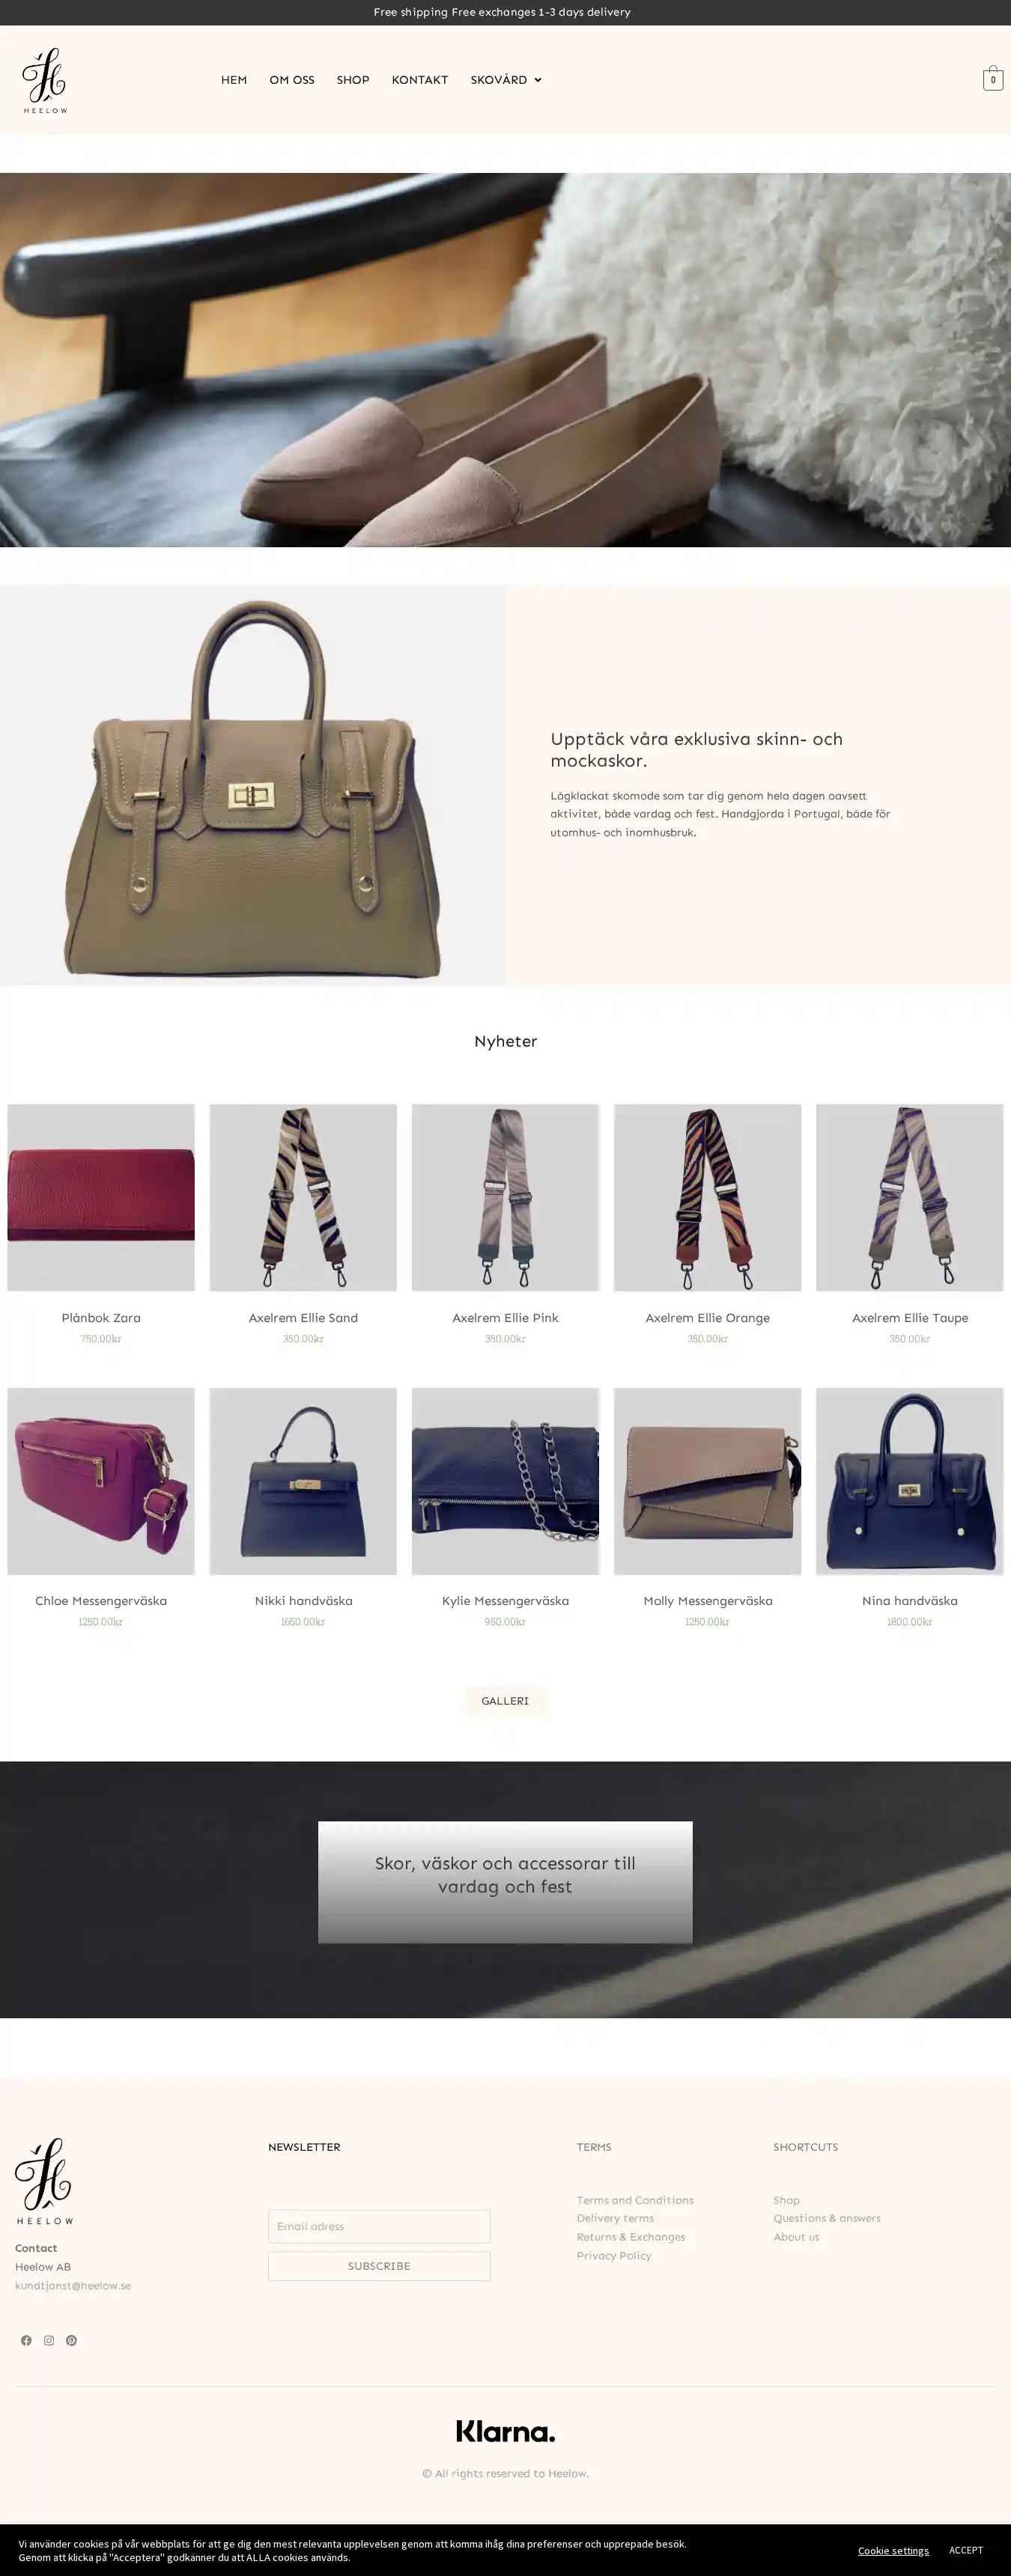Go to the Shop menu item
The width and height of the screenshot is (1011, 2576).
coord(353,80)
